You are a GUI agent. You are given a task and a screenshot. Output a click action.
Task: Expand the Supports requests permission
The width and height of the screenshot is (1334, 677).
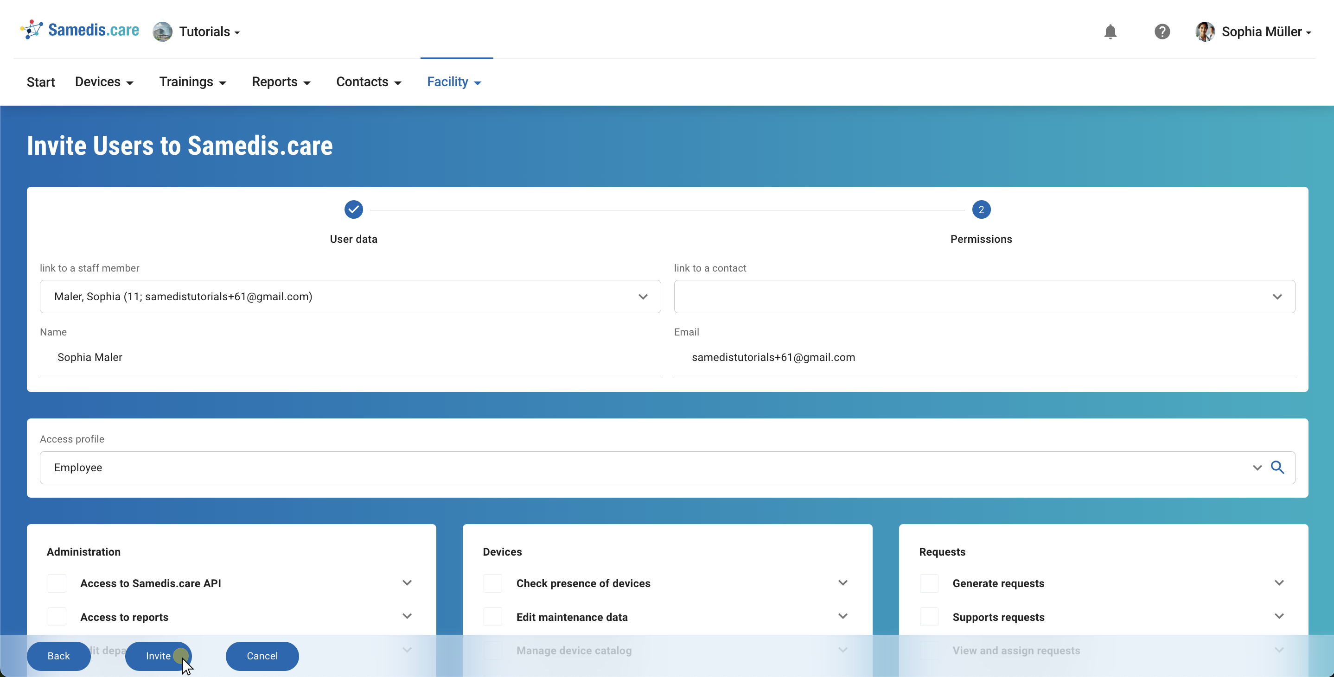pyautogui.click(x=1279, y=616)
